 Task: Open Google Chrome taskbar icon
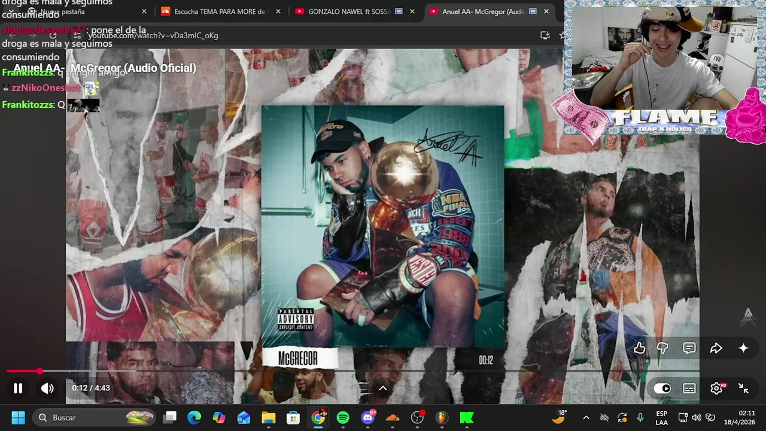318,417
